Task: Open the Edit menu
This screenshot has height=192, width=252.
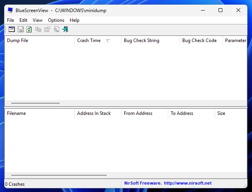Action: coord(23,20)
